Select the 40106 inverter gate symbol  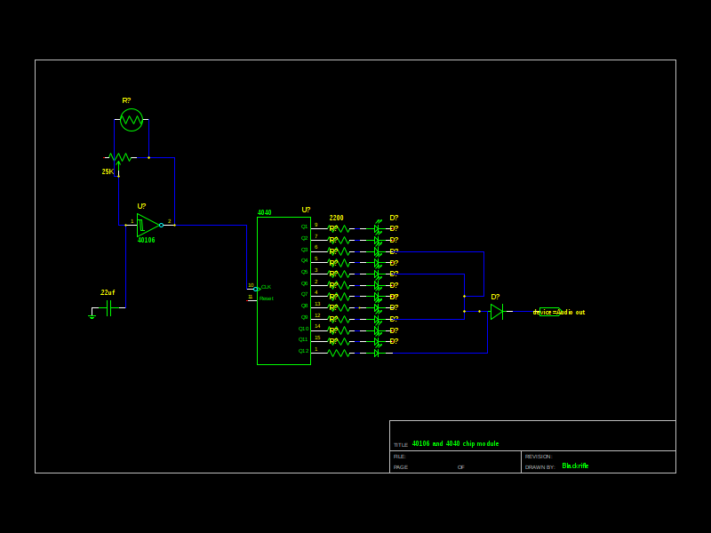coord(148,225)
